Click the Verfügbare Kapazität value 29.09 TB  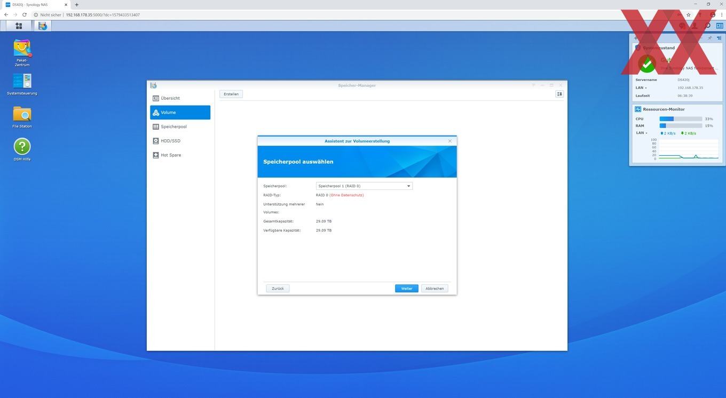[323, 230]
